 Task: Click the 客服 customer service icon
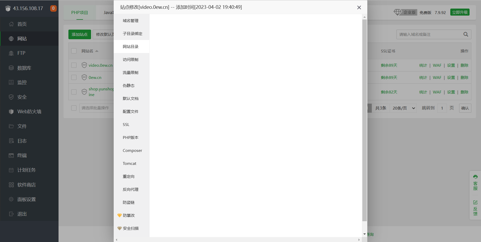pos(475,177)
